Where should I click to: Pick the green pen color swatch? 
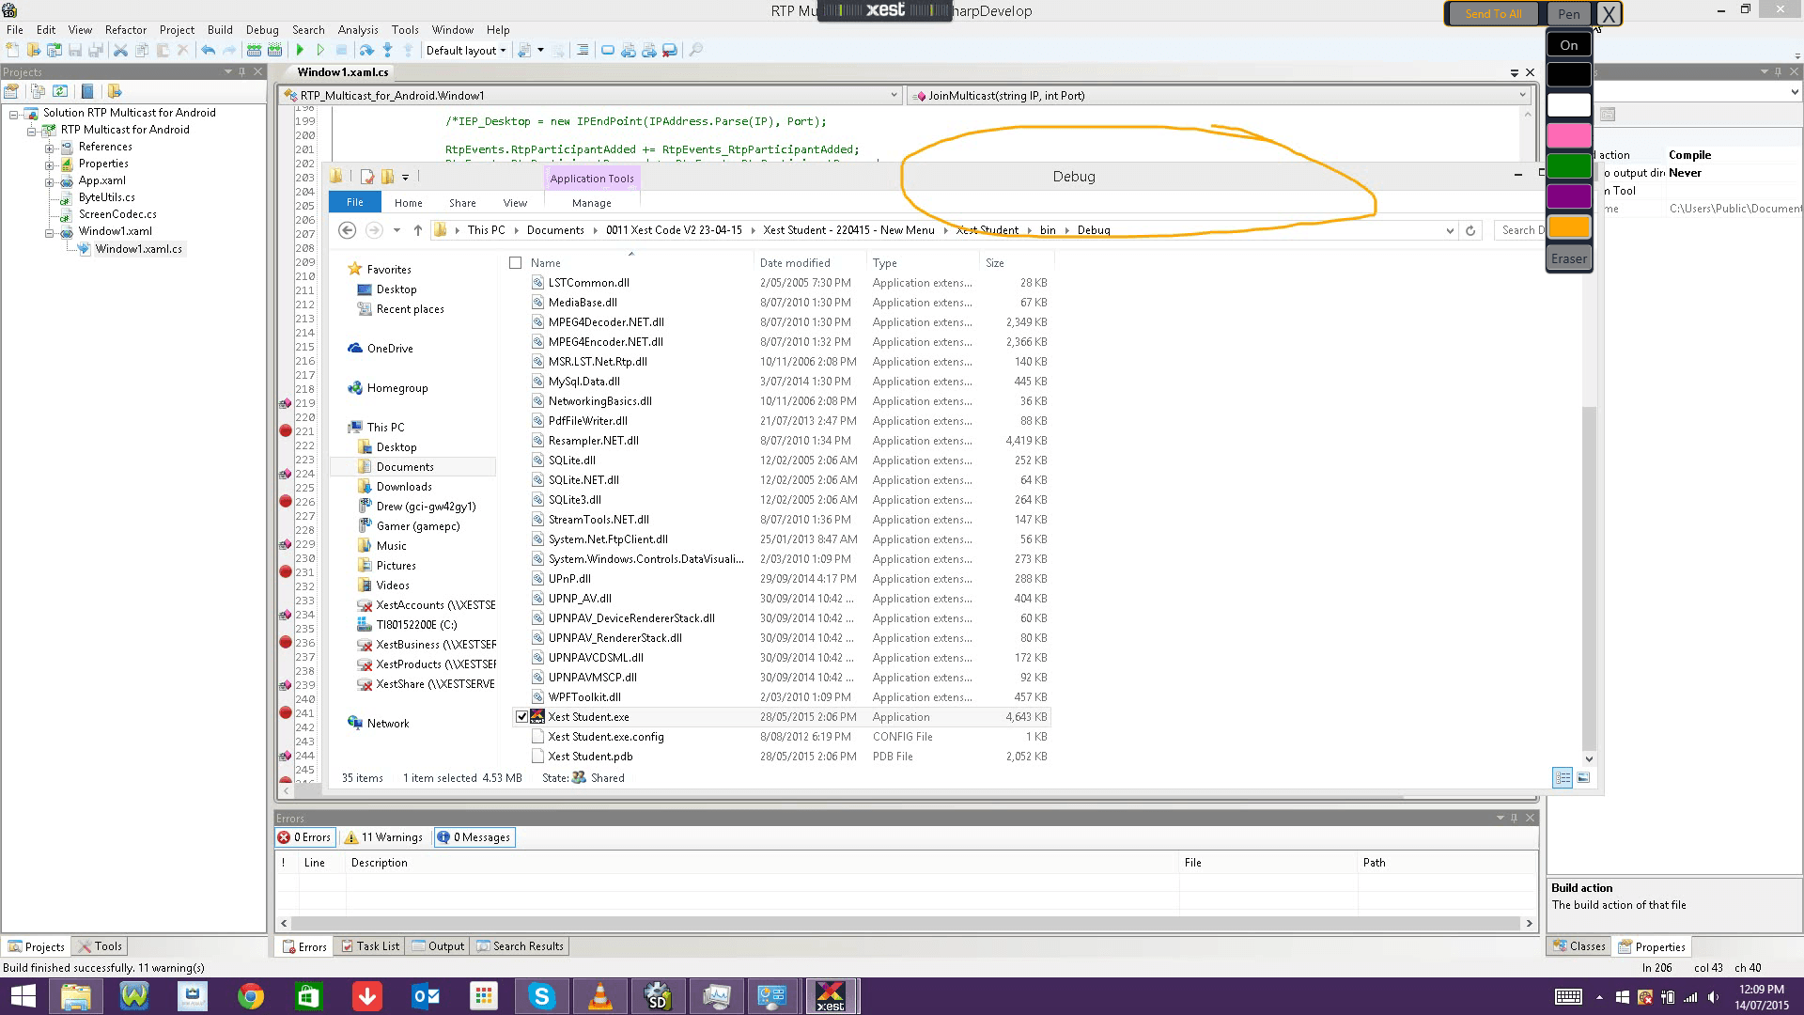coord(1569,166)
